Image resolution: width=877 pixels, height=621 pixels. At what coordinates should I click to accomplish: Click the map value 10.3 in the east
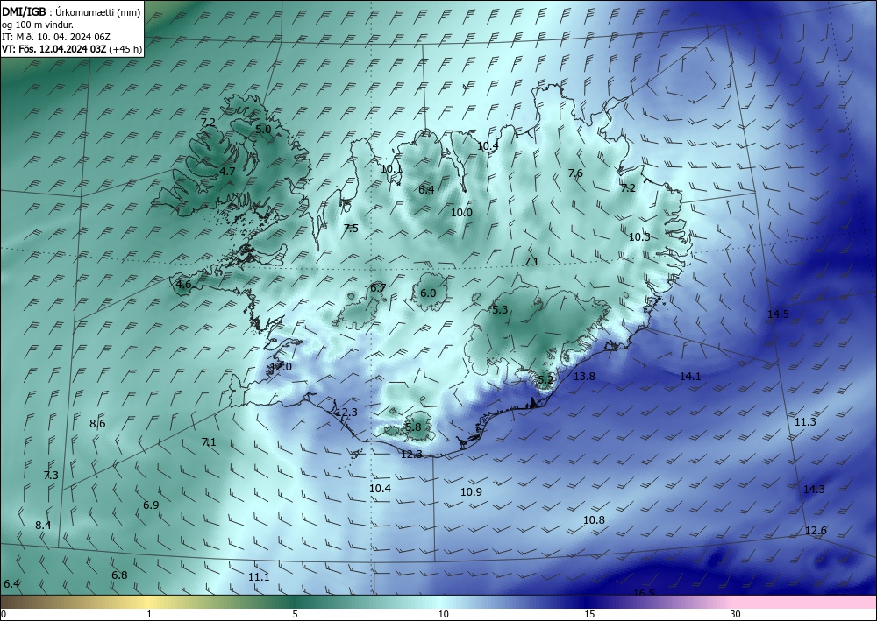(639, 236)
